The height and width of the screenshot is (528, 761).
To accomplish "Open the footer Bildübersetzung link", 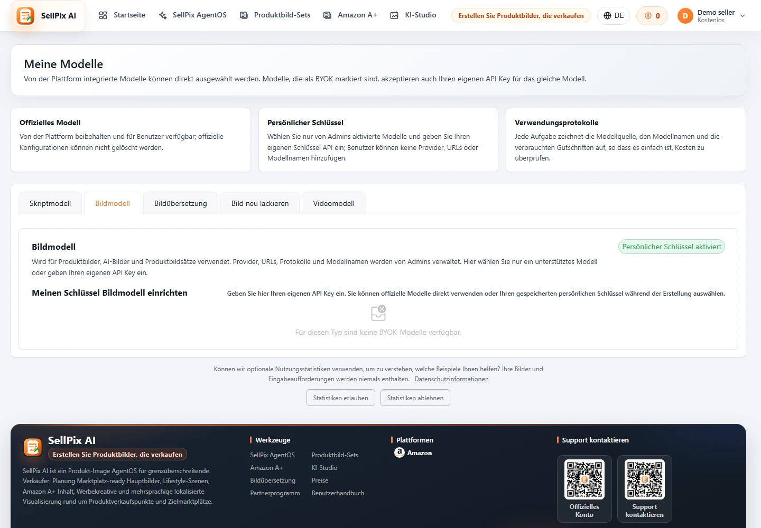I will tap(273, 480).
